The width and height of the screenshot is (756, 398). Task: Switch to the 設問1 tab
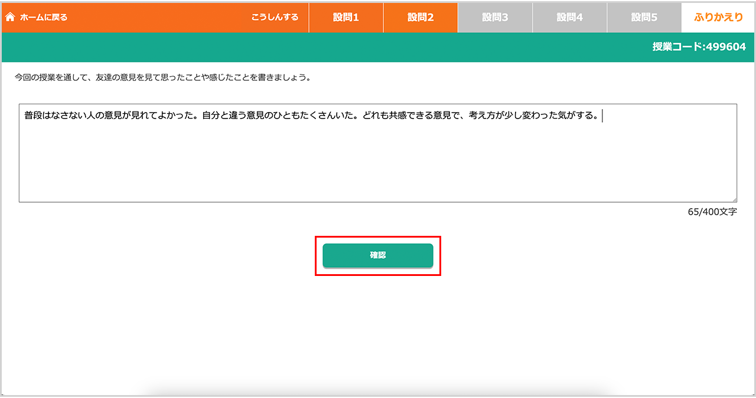(346, 17)
